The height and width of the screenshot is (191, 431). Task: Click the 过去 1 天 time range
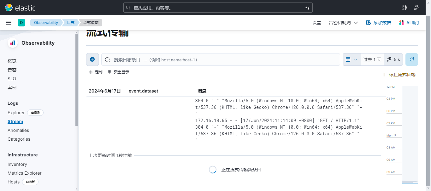pyautogui.click(x=372, y=59)
